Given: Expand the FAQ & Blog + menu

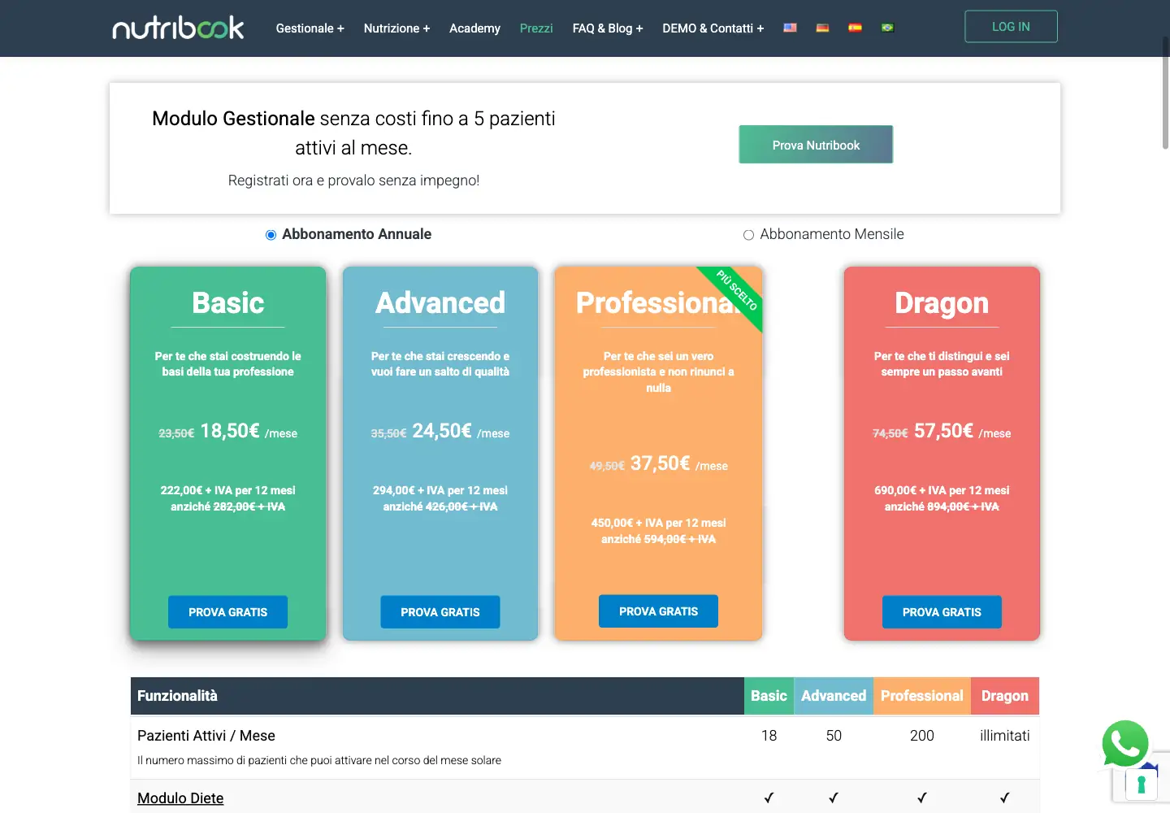Looking at the screenshot, I should (607, 28).
